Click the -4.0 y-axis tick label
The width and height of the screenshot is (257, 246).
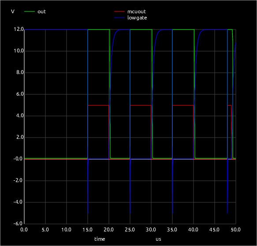[18, 202]
